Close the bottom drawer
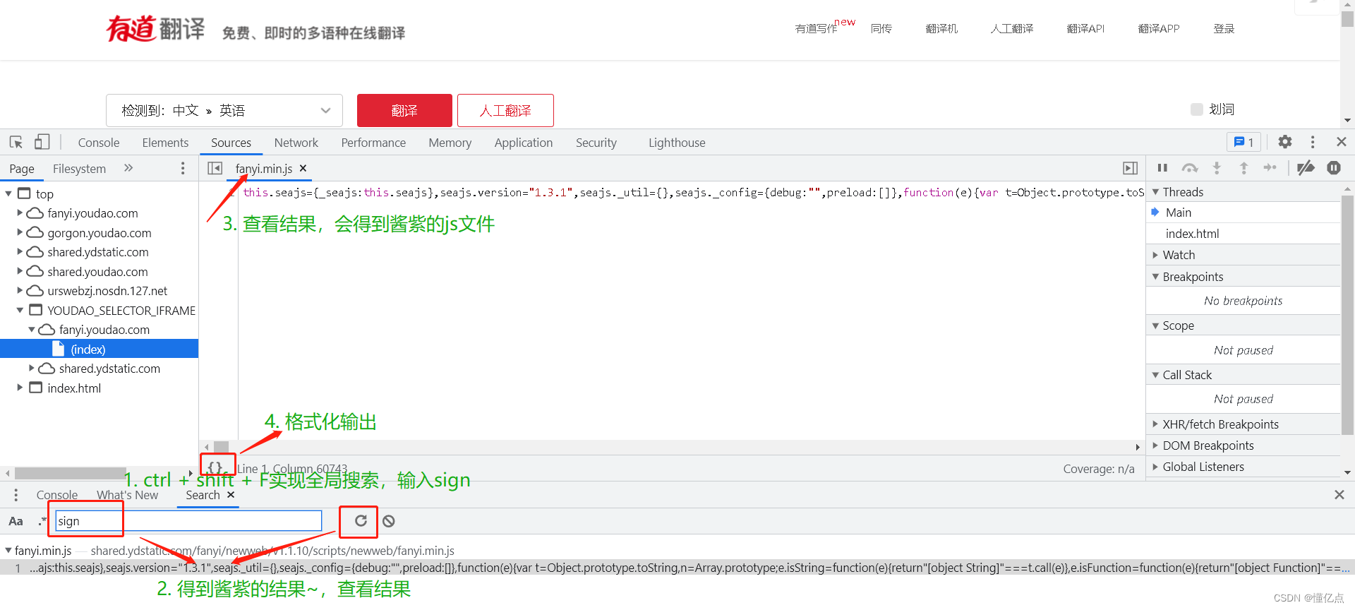This screenshot has height=610, width=1355. tap(1339, 495)
